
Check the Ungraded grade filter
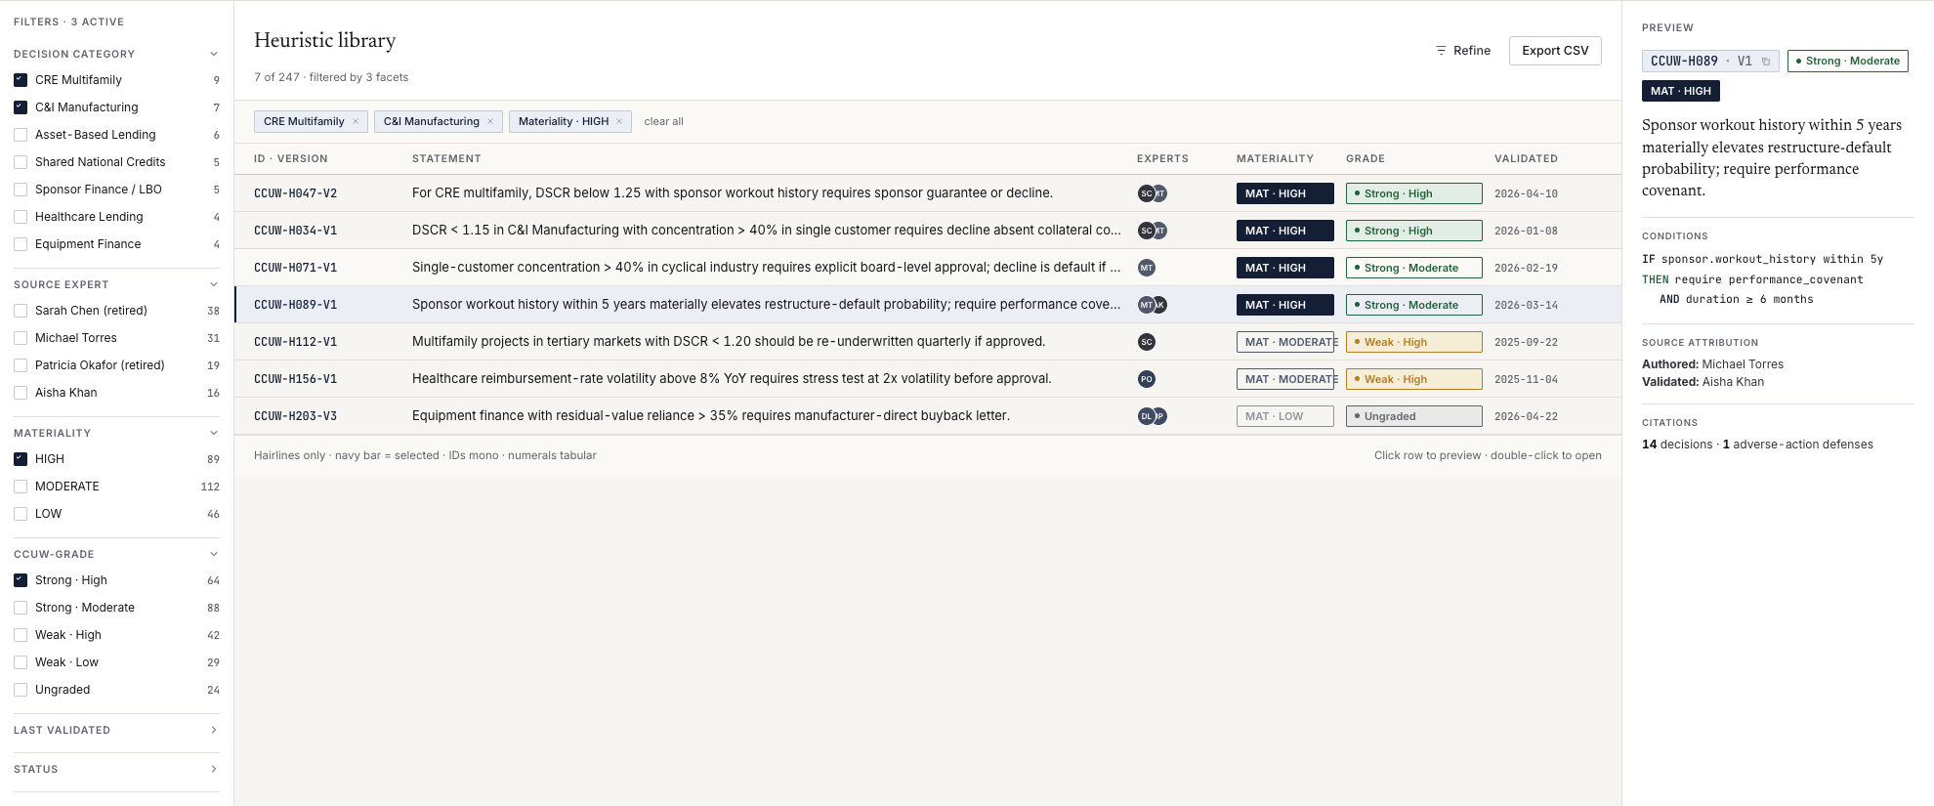[21, 690]
